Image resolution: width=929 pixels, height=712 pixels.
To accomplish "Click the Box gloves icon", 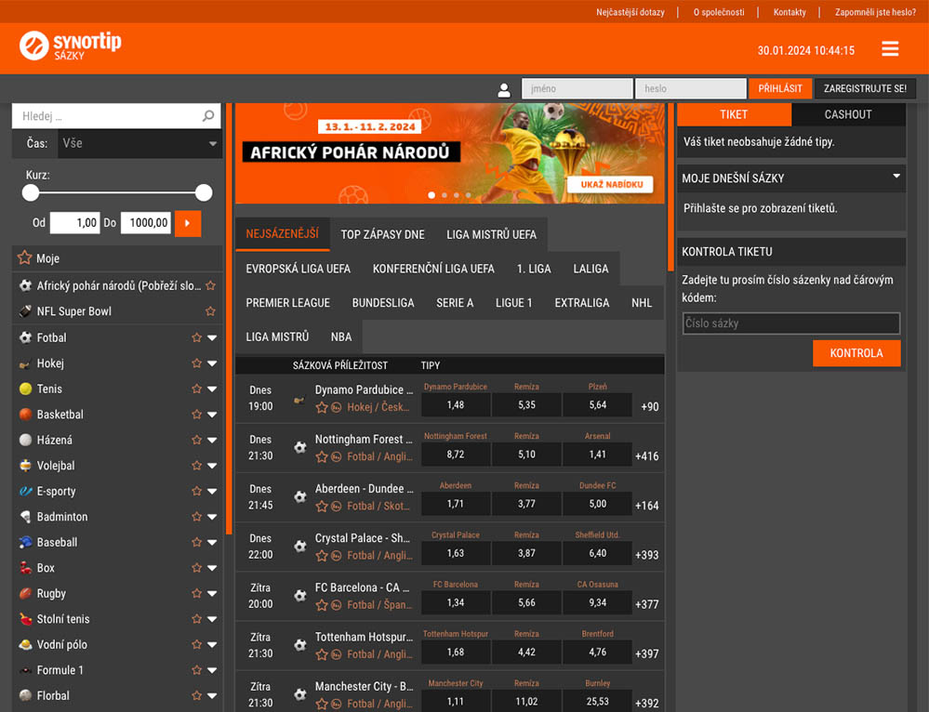I will [x=25, y=568].
